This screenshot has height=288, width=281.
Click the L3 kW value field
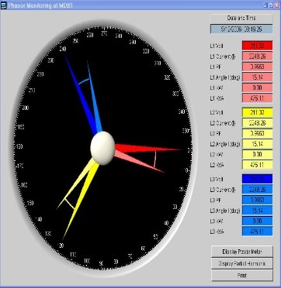pos(257,221)
